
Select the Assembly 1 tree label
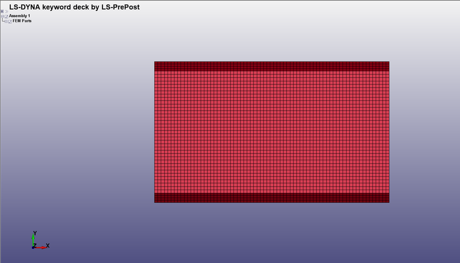click(20, 16)
